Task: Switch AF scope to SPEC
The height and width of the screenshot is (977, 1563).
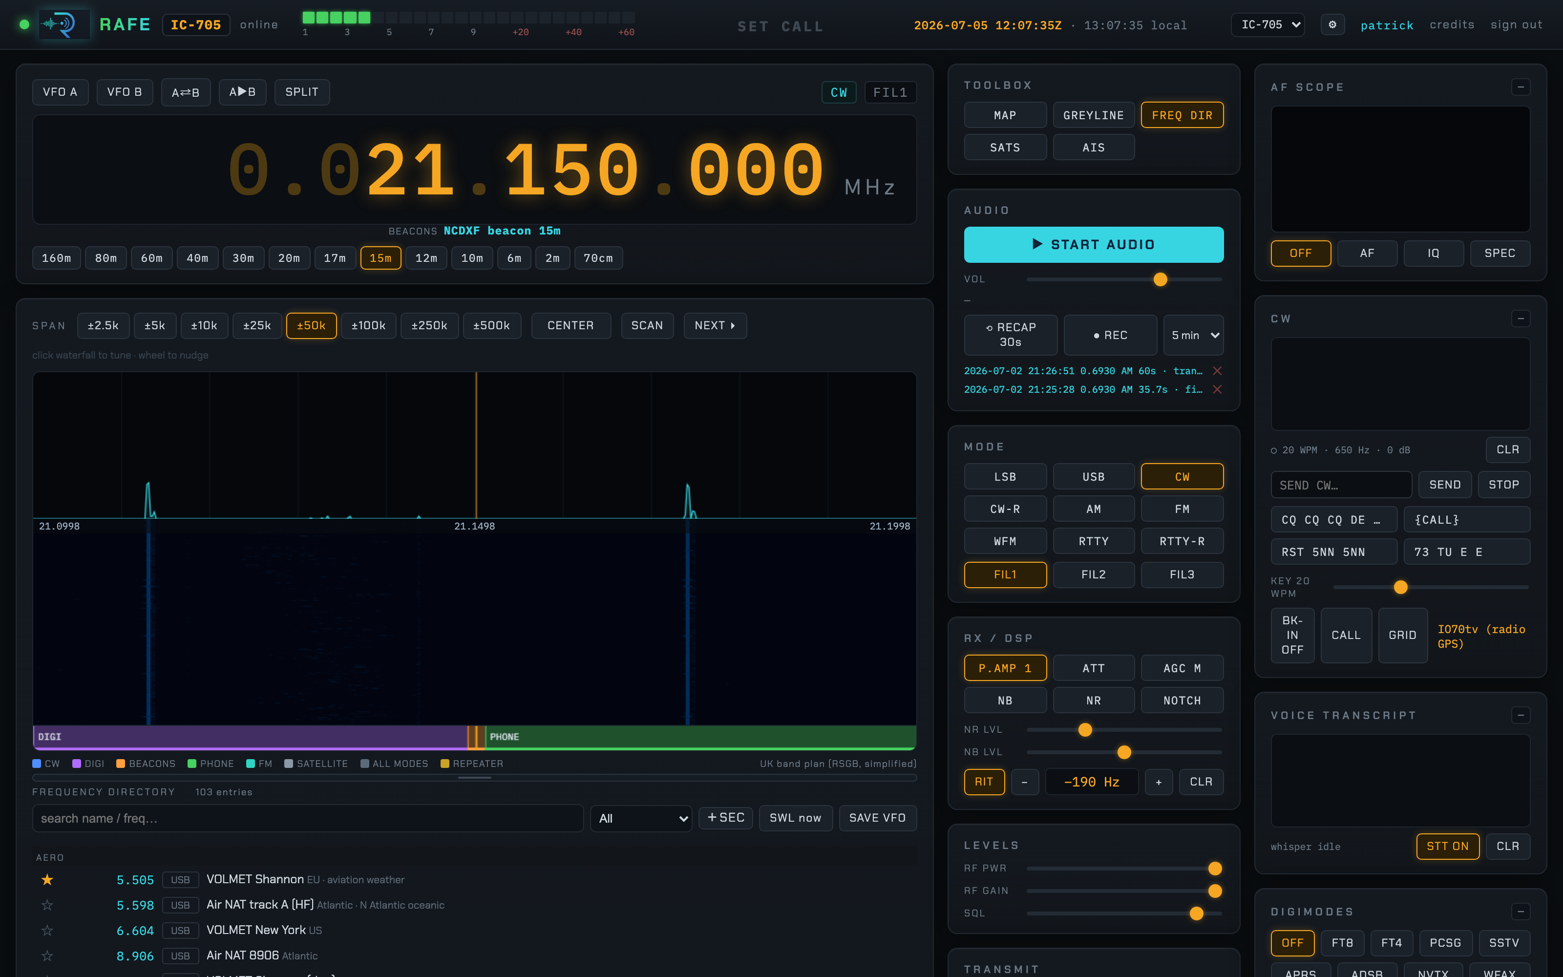Action: (1500, 254)
